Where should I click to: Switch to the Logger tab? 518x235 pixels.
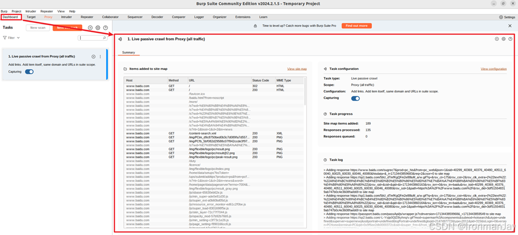point(199,17)
